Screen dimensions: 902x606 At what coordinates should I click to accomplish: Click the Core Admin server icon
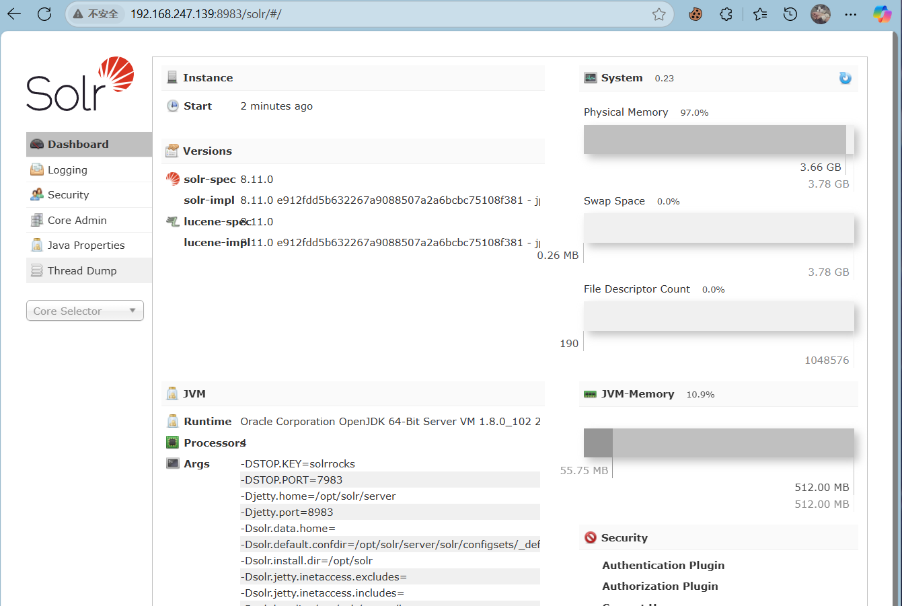[37, 220]
